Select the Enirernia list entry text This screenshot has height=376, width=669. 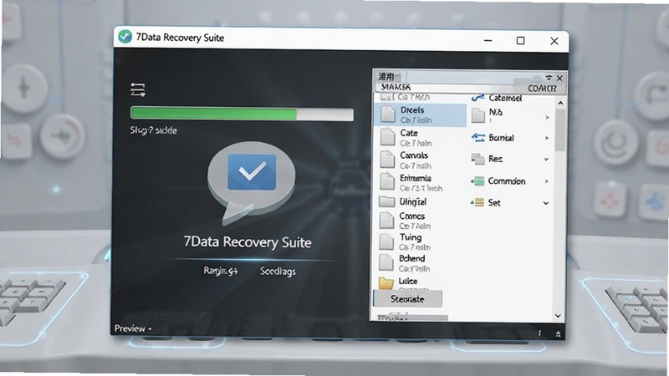pos(415,178)
